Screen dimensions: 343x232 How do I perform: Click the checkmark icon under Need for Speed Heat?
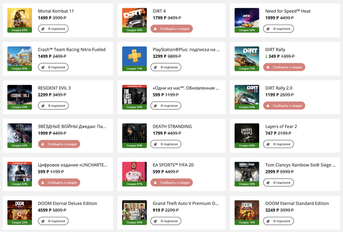pos(269,28)
